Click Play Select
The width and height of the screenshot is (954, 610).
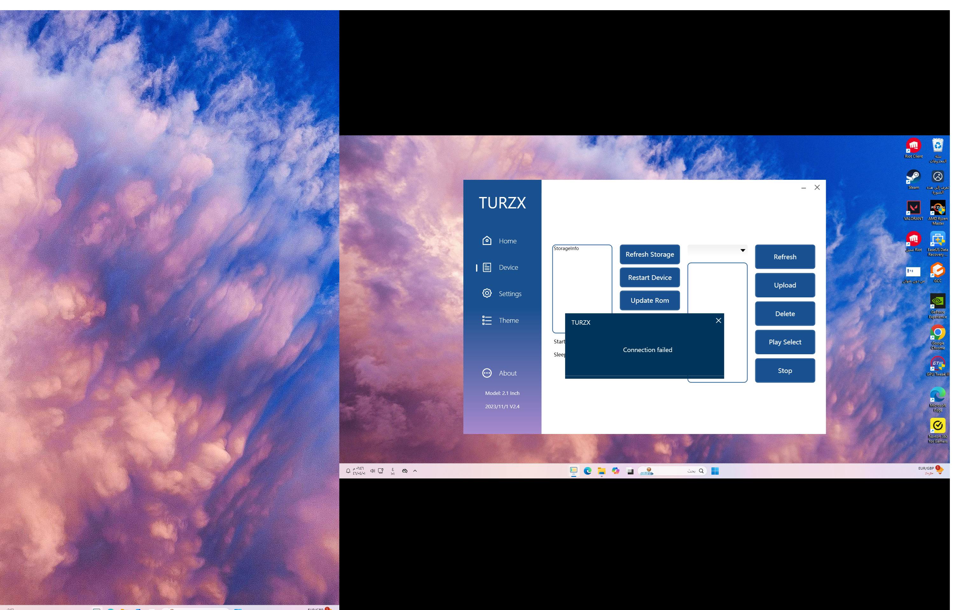pyautogui.click(x=785, y=342)
